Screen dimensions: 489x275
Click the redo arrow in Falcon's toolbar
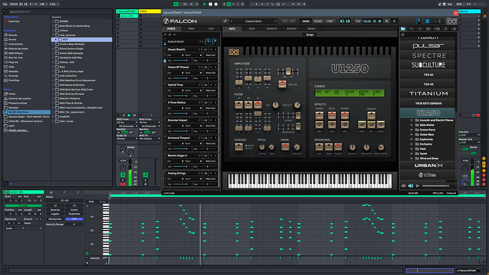[x=293, y=21]
